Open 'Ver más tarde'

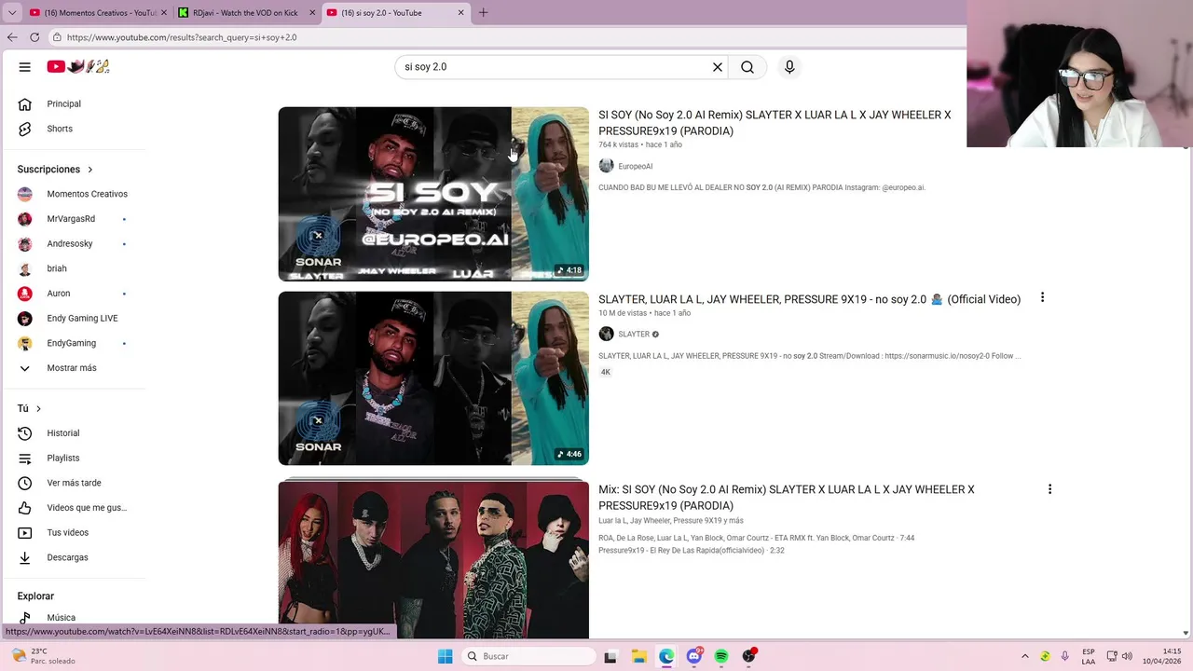(x=73, y=483)
